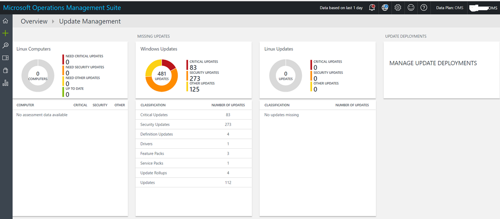500x219 pixels.
Task: Click Linux Updates Critical Updates 0 legend
Action: pyautogui.click(x=326, y=65)
